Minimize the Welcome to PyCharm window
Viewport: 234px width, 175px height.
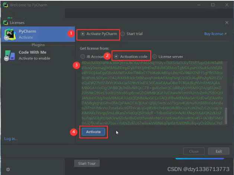pyautogui.click(x=199, y=5)
